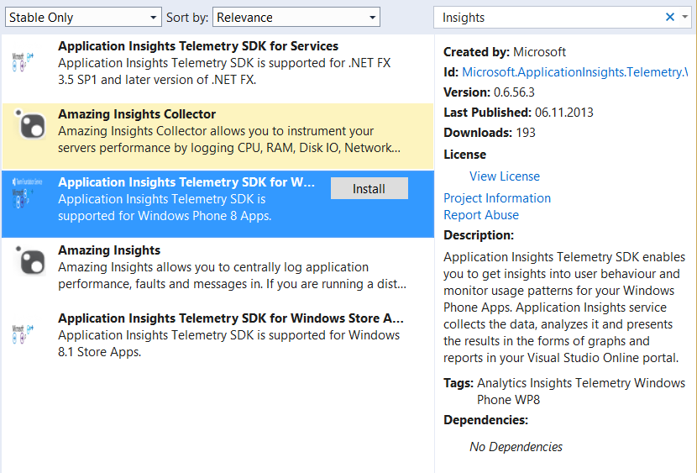This screenshot has width=697, height=473.
Task: Select Application Insights SDK for Windows Store Apps
Action: click(x=231, y=318)
